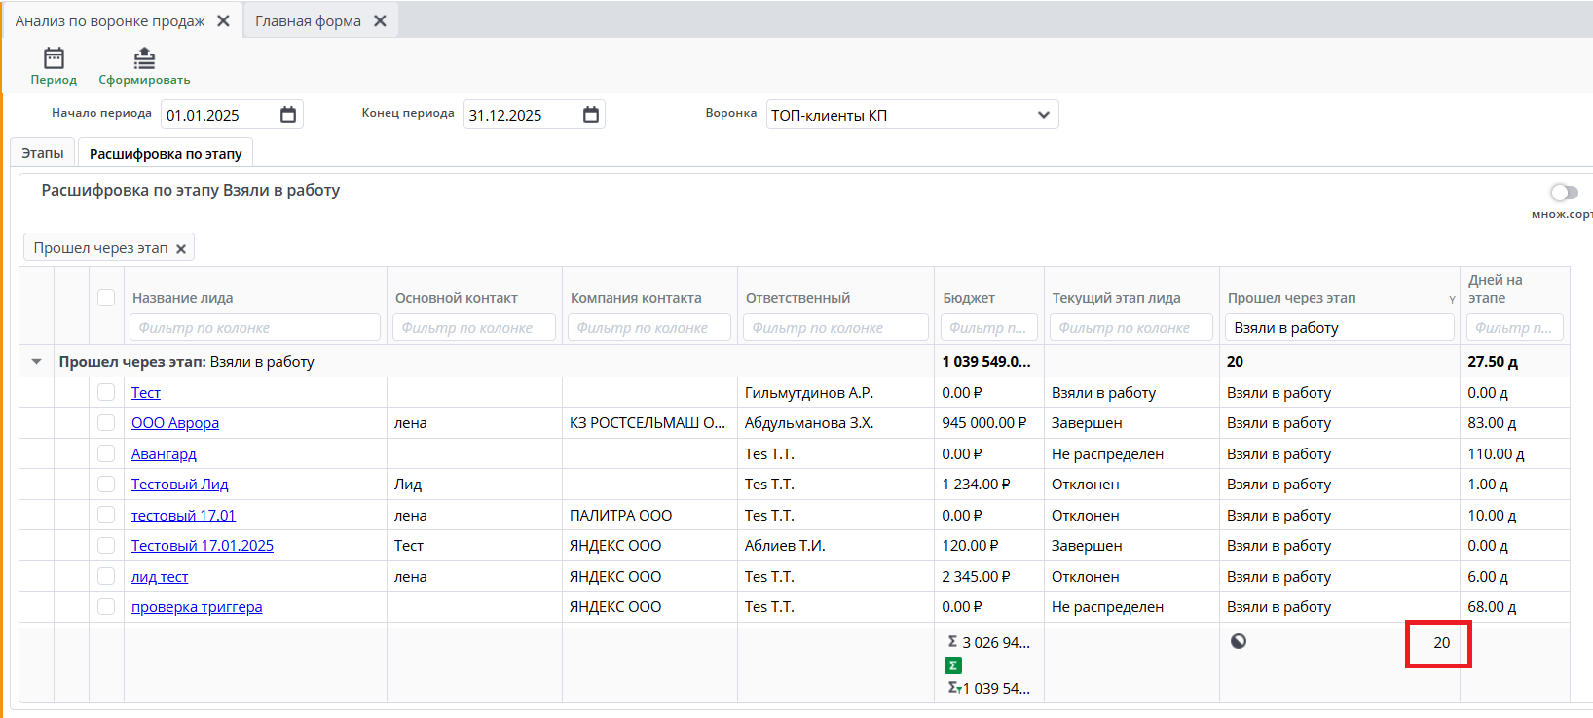This screenshot has width=1593, height=718.
Task: Click the Название лида column filter field
Action: 254,328
